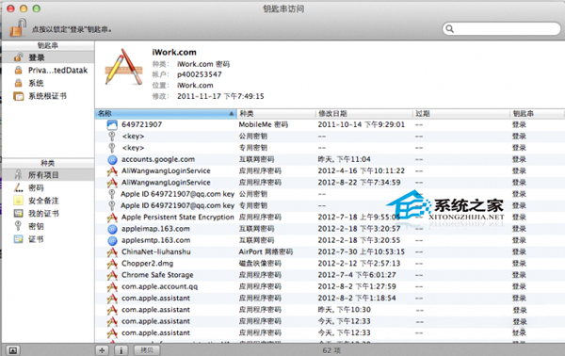The height and width of the screenshot is (356, 565).
Task: Click key icon of 公用密钥 <key> row
Action: (x=112, y=137)
